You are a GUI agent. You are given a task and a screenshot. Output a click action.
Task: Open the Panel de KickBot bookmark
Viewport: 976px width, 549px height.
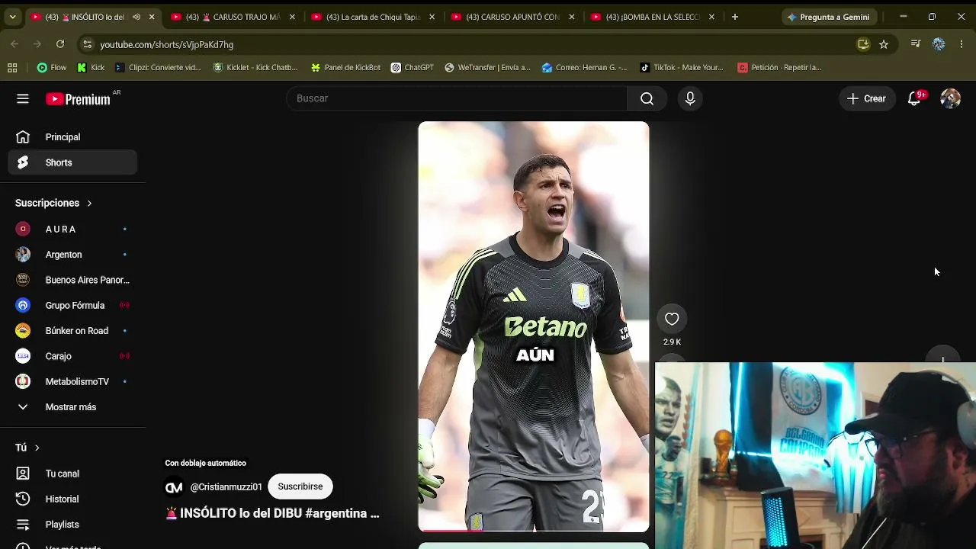(345, 67)
